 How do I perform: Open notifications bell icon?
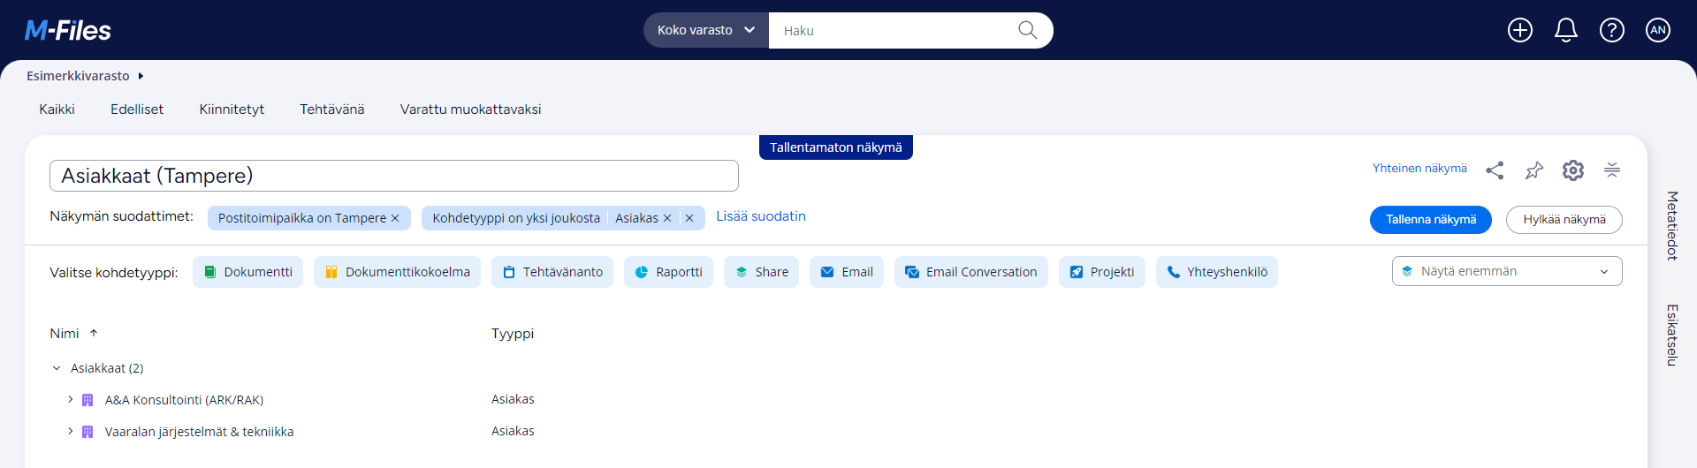click(x=1565, y=30)
